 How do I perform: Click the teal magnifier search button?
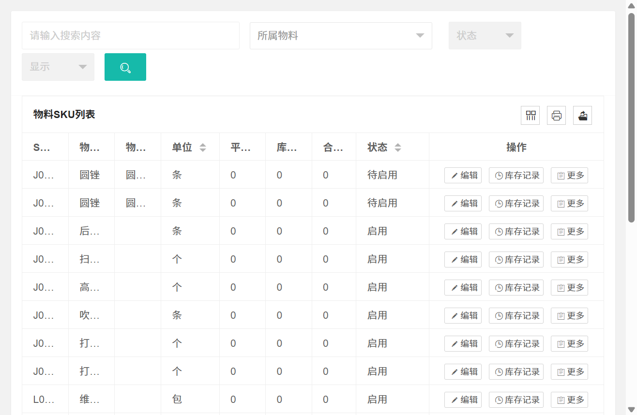tap(125, 67)
